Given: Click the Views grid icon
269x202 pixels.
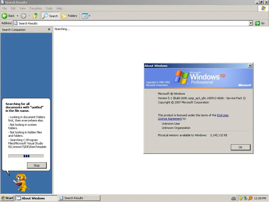Looking at the screenshot, I should [85, 16].
